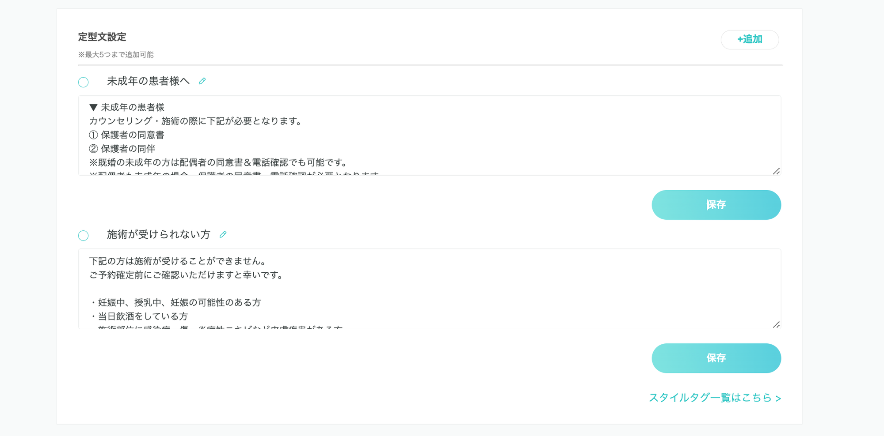Open the スタイルタグ一覧はこちら link
The height and width of the screenshot is (436, 884).
tap(714, 398)
